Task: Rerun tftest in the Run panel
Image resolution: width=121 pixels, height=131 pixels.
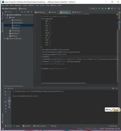Action: tap(5, 92)
